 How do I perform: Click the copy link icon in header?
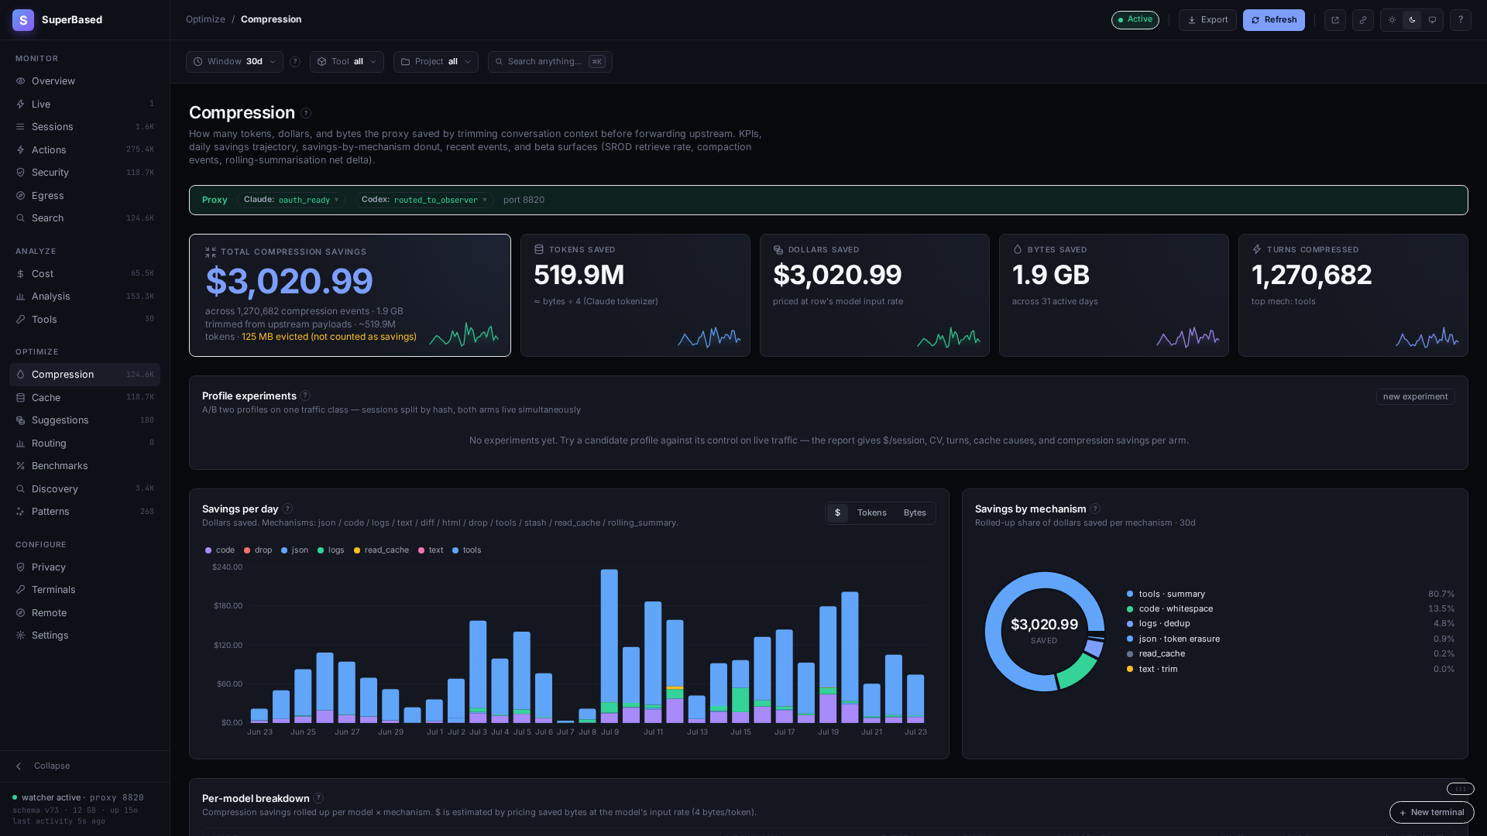(x=1362, y=20)
